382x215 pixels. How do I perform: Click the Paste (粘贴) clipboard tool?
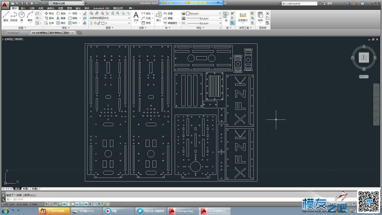pos(260,17)
